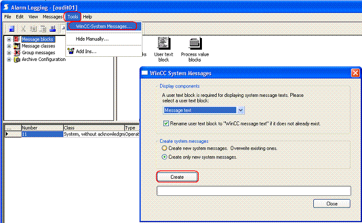Click the Alarm Logging title bar app icon
362x223 pixels.
coord(6,7)
